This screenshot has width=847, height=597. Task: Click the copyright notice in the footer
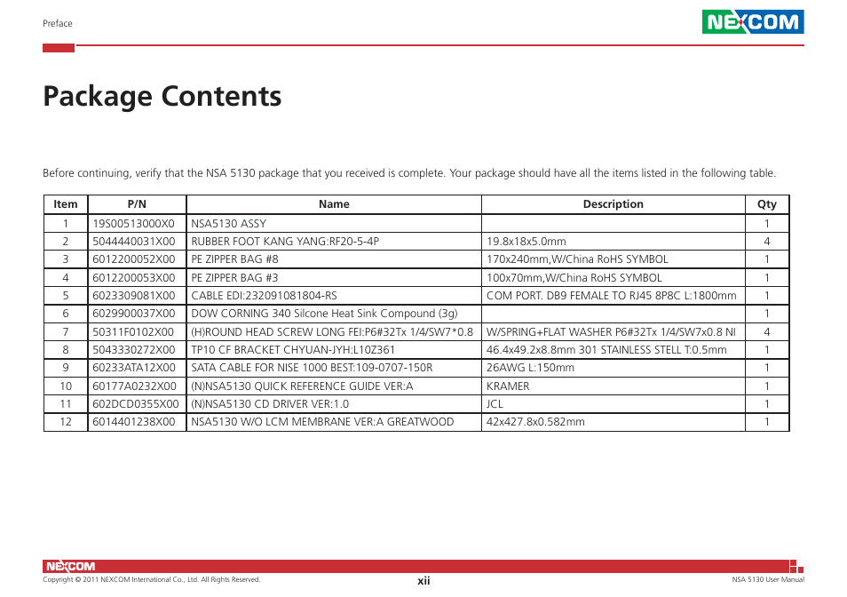[151, 580]
